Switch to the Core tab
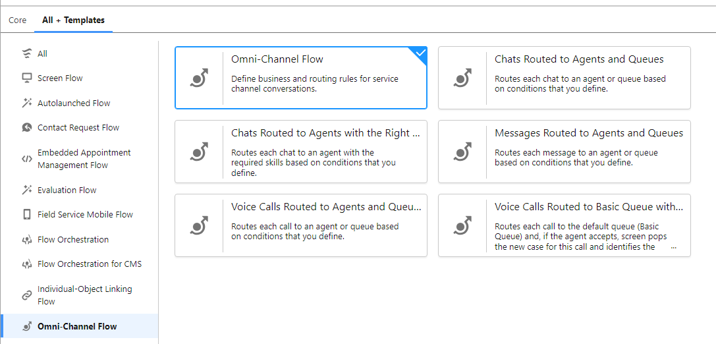Viewport: 716px width, 344px height. click(17, 20)
